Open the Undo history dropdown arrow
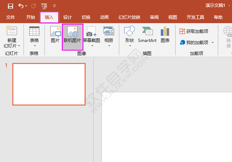 click(x=26, y=6)
